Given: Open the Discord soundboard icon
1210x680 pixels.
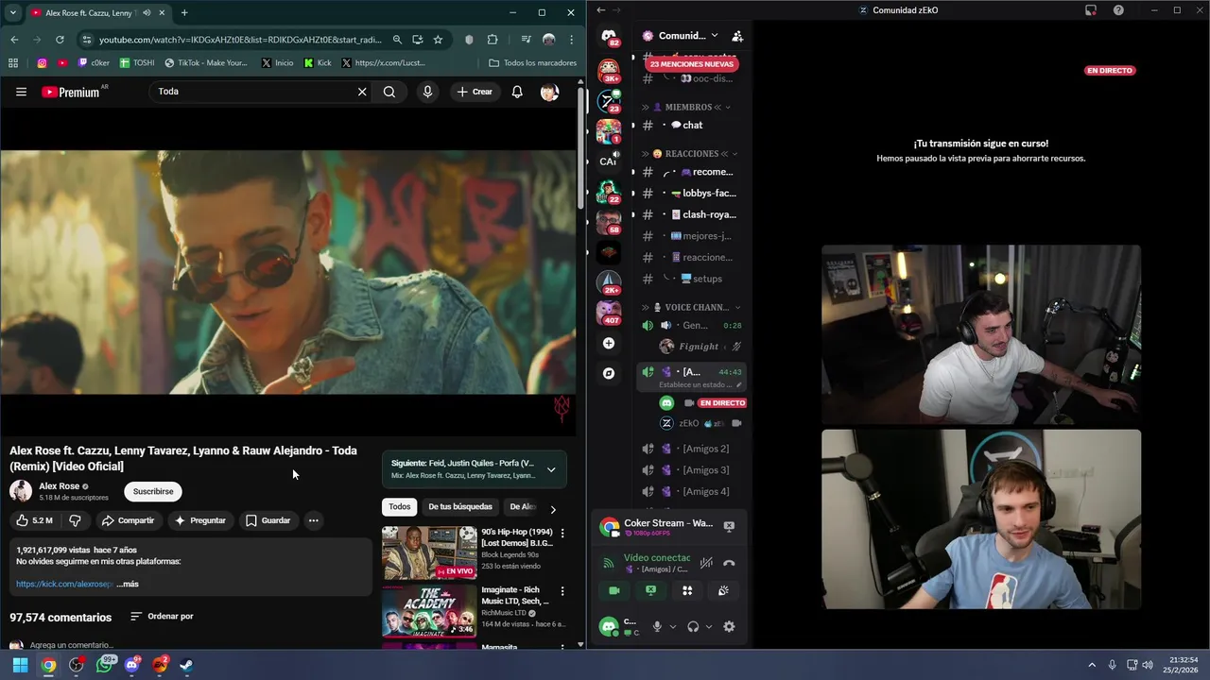Looking at the screenshot, I should click(723, 590).
